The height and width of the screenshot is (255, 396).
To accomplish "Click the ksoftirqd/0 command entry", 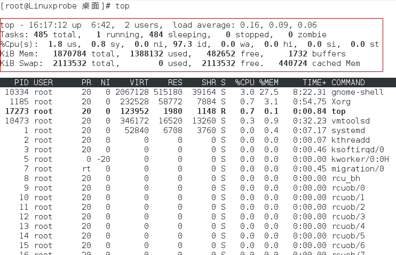I will coord(358,150).
